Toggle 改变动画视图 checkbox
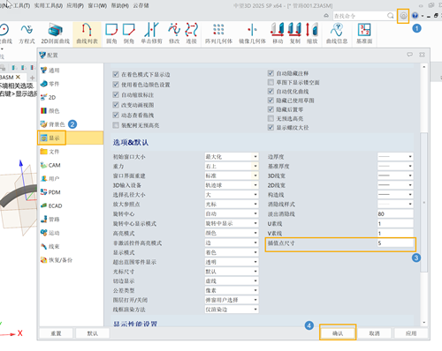Screen dimensions: 442x351 tap(116, 105)
